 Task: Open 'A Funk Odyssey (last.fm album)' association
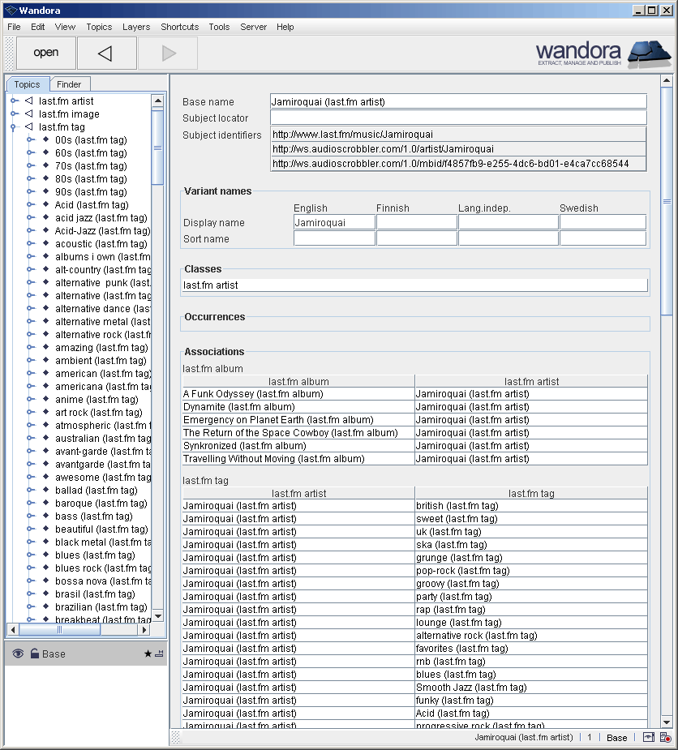[253, 394]
